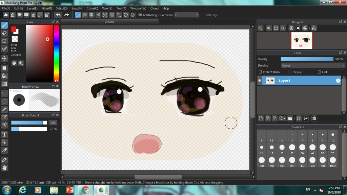Toggle the Soft Edge checkbox

pos(203,15)
